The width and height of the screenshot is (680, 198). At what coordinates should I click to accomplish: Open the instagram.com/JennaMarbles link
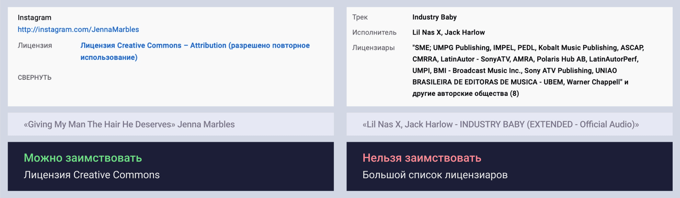pyautogui.click(x=78, y=29)
